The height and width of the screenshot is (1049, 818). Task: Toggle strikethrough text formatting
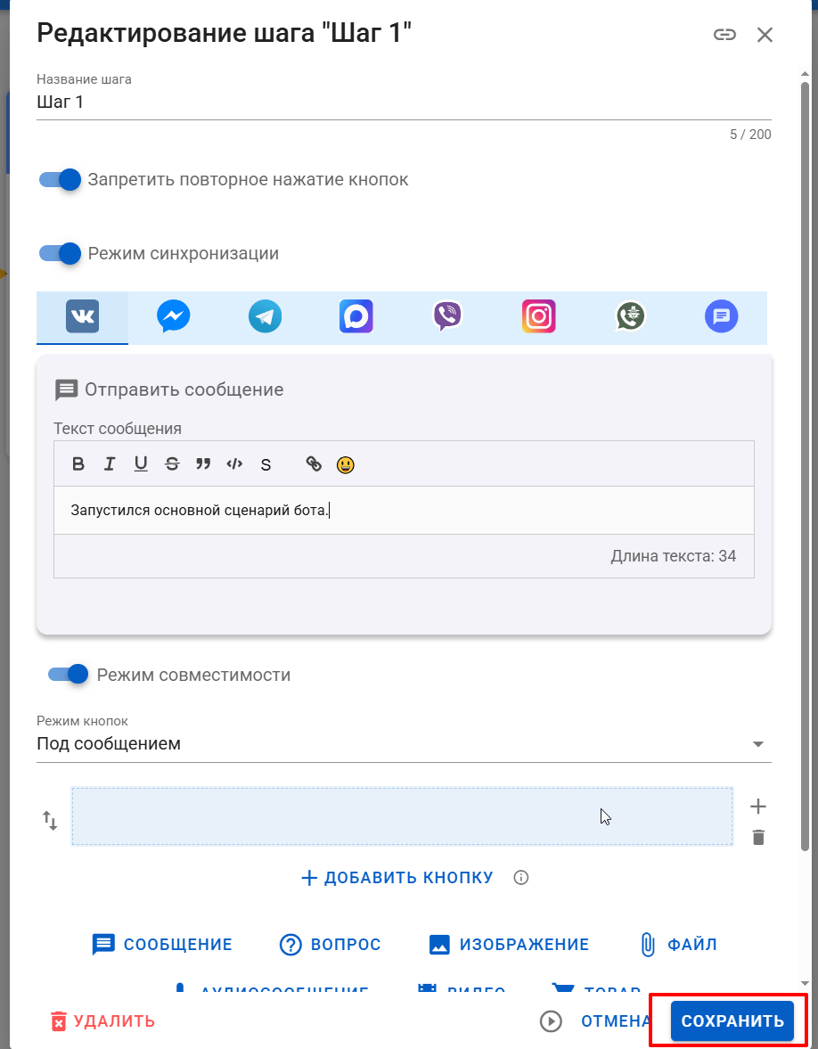click(172, 463)
